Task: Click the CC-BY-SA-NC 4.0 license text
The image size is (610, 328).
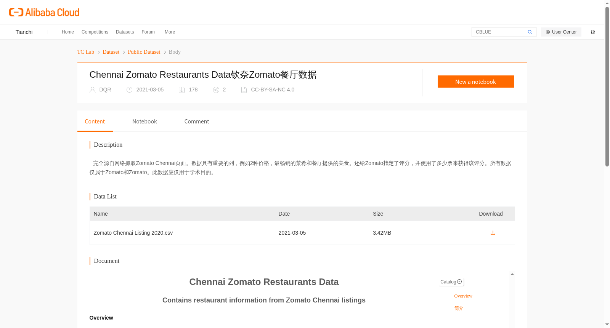Action: pyautogui.click(x=273, y=90)
